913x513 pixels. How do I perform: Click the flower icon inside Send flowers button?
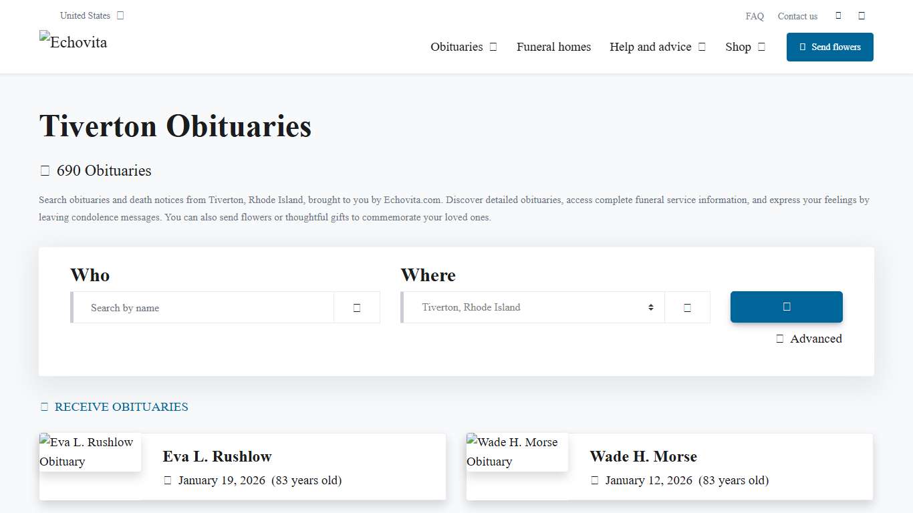804,47
